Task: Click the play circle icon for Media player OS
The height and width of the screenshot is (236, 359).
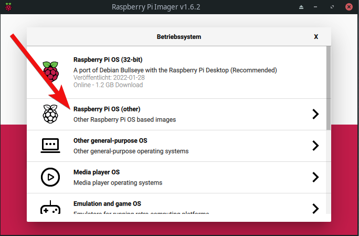Action: (x=50, y=177)
